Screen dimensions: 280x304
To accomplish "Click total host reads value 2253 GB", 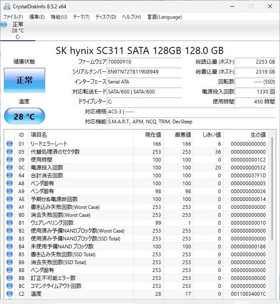I will pyautogui.click(x=255, y=62).
